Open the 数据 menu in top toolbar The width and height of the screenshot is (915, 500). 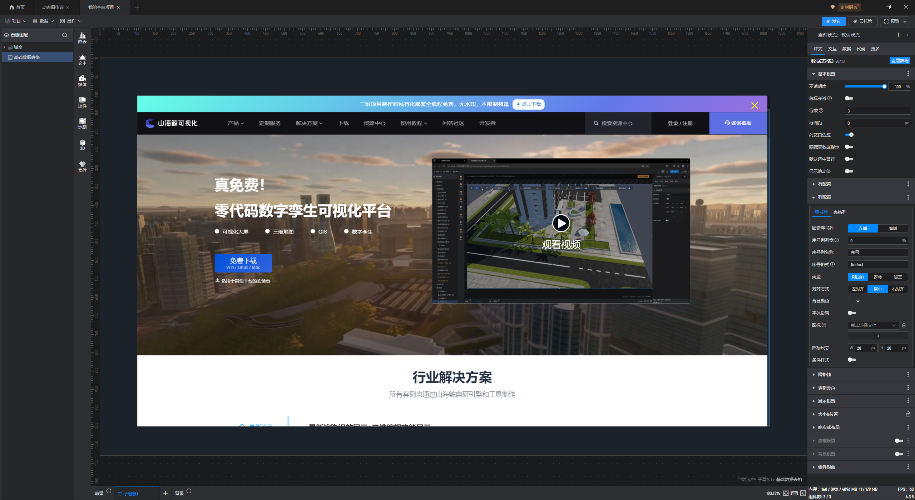[x=43, y=21]
